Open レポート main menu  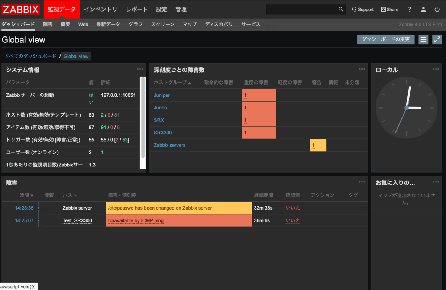point(137,9)
